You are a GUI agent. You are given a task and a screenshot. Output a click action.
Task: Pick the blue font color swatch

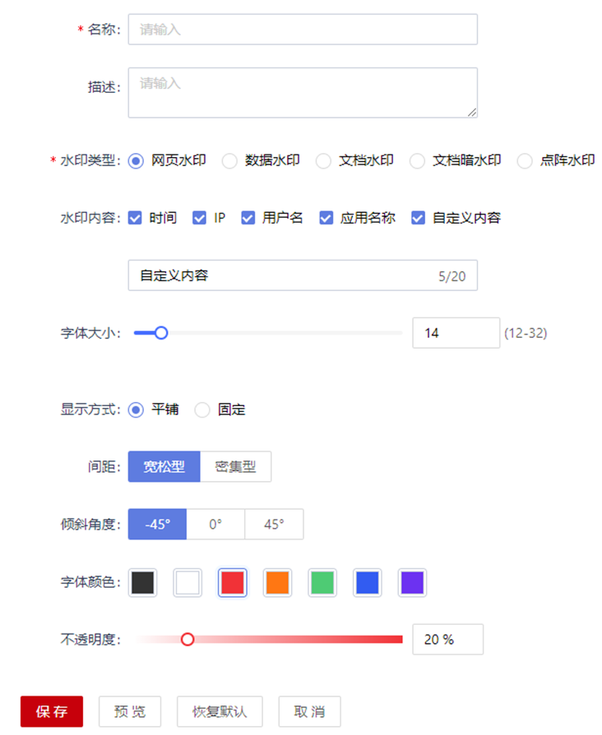coord(368,583)
